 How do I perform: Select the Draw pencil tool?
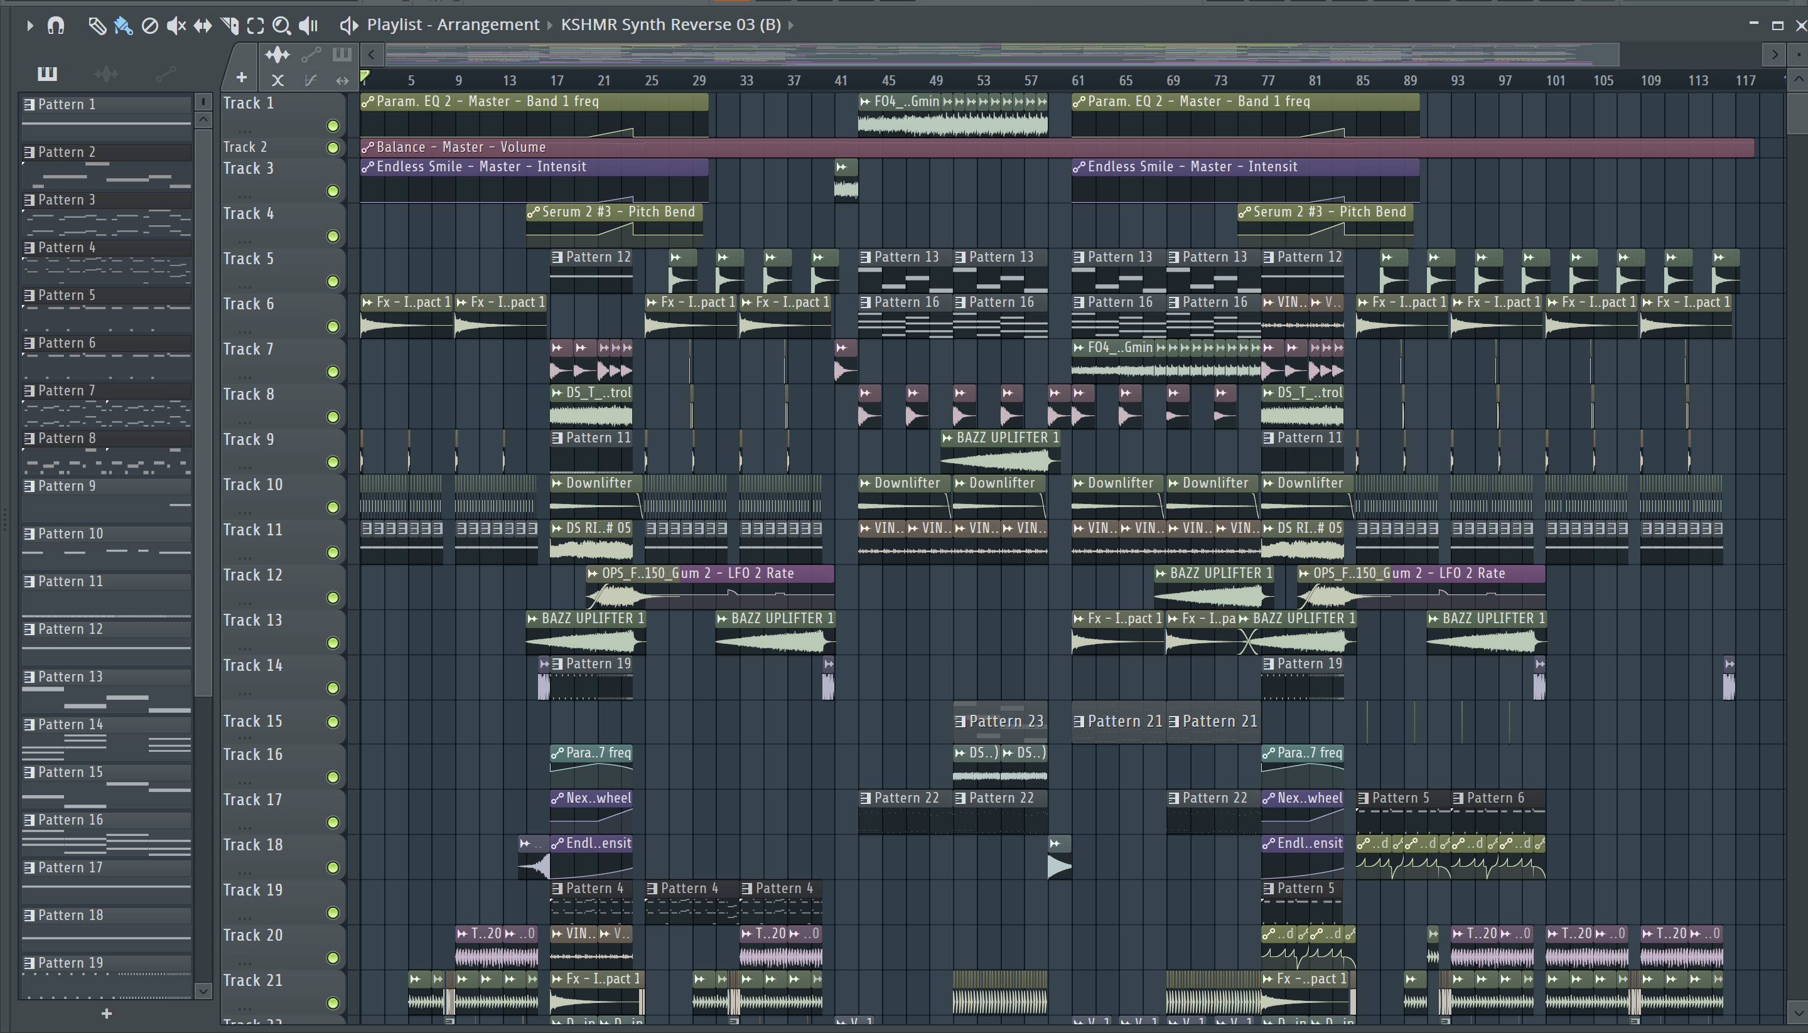pyautogui.click(x=97, y=26)
